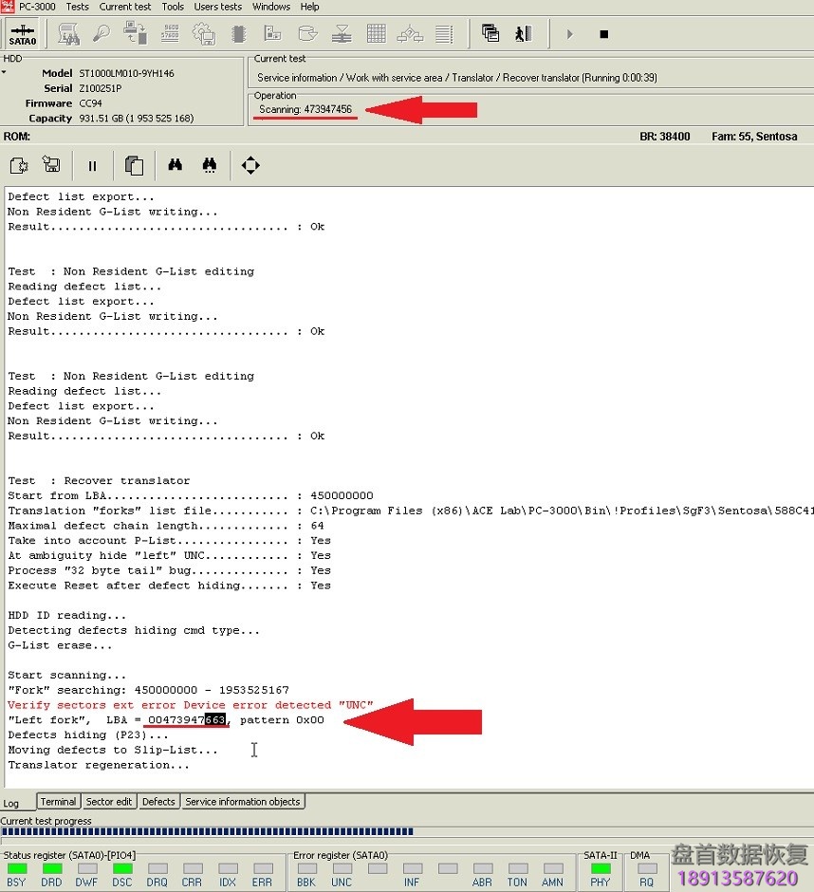Switch to the Service information objects tab
This screenshot has height=892, width=814.
242,802
